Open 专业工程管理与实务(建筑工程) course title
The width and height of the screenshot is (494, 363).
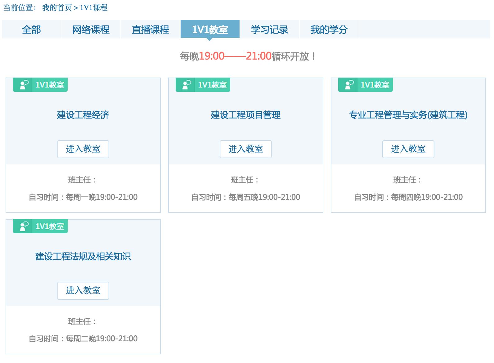[x=408, y=115]
